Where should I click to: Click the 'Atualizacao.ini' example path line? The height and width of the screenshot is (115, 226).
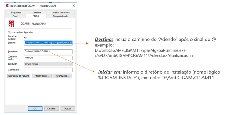[144, 55]
